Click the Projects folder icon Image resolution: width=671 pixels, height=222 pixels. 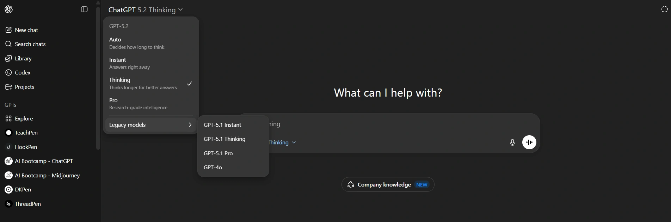click(x=8, y=87)
